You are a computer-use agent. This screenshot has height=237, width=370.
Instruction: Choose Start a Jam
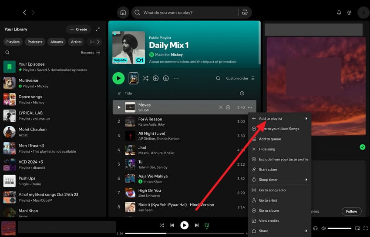[x=279, y=169]
